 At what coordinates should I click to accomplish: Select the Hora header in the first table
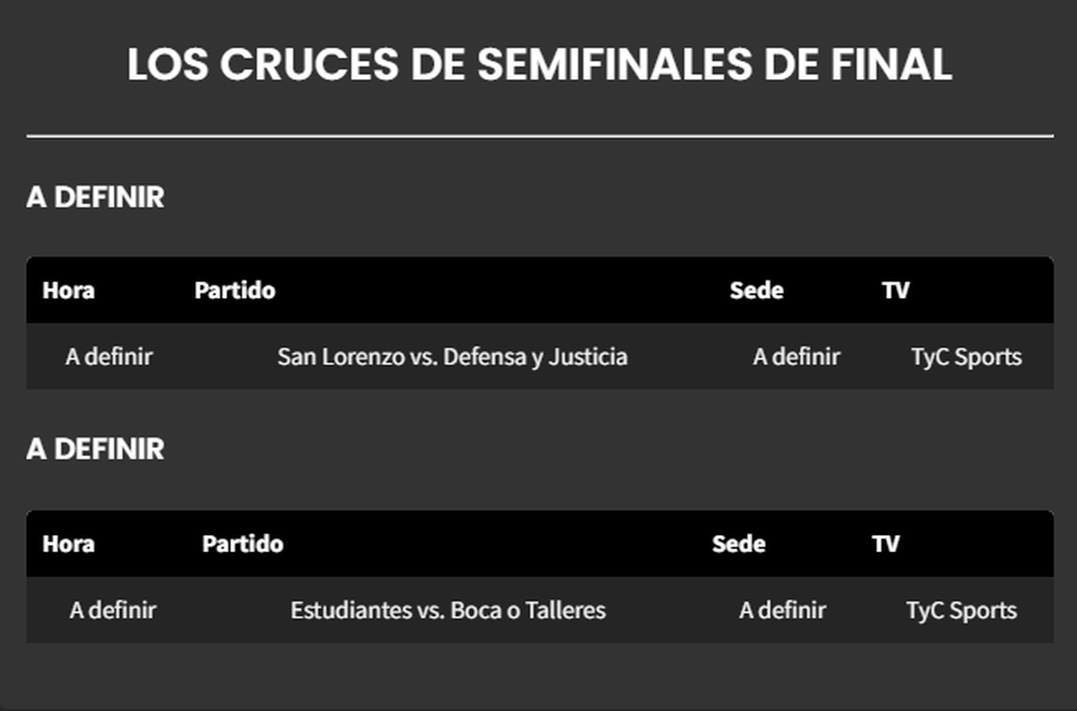[x=68, y=291]
